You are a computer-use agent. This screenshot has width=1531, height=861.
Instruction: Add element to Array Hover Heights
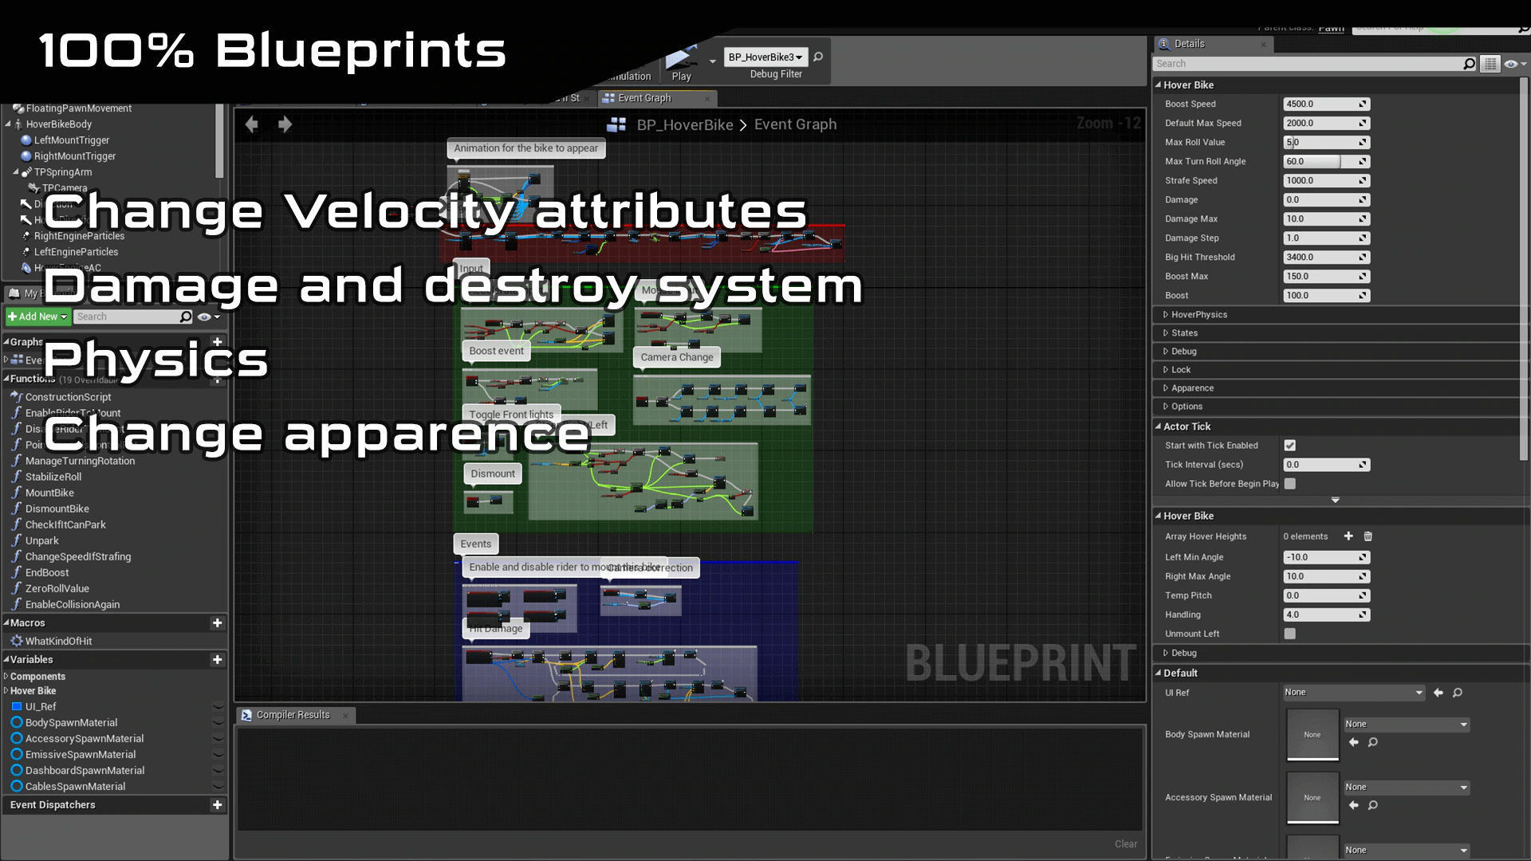[1348, 537]
